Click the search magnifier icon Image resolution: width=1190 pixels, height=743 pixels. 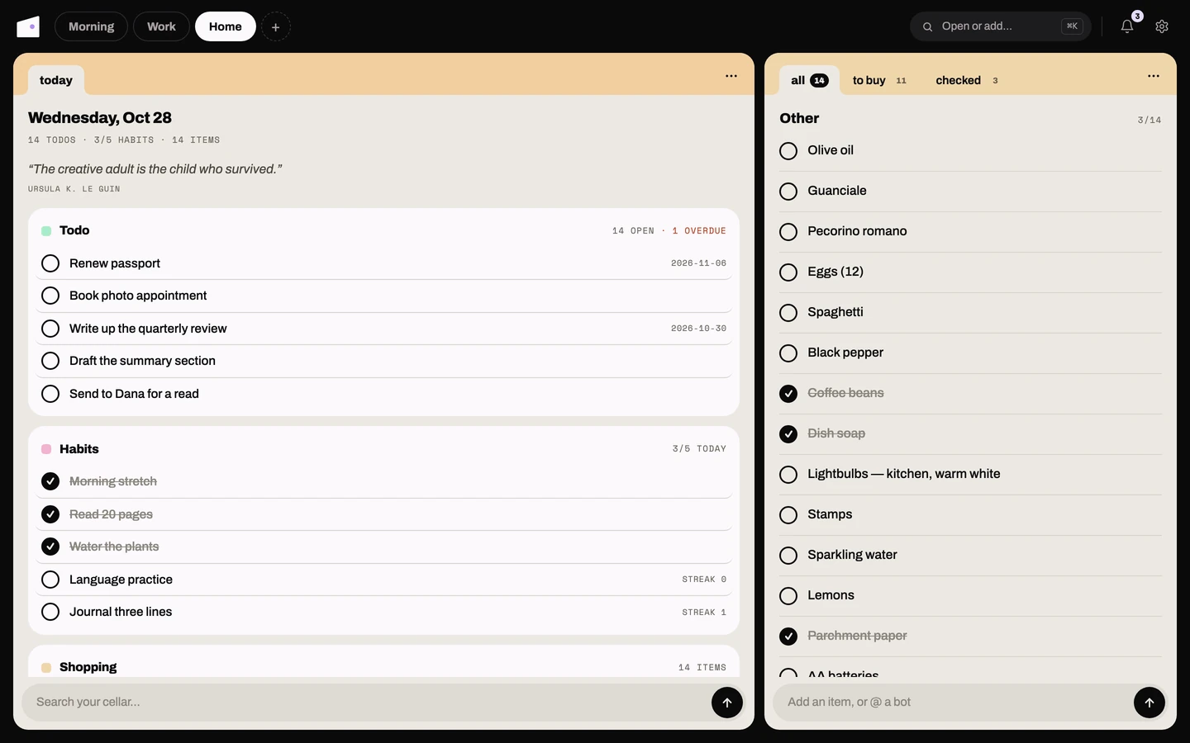pyautogui.click(x=928, y=26)
